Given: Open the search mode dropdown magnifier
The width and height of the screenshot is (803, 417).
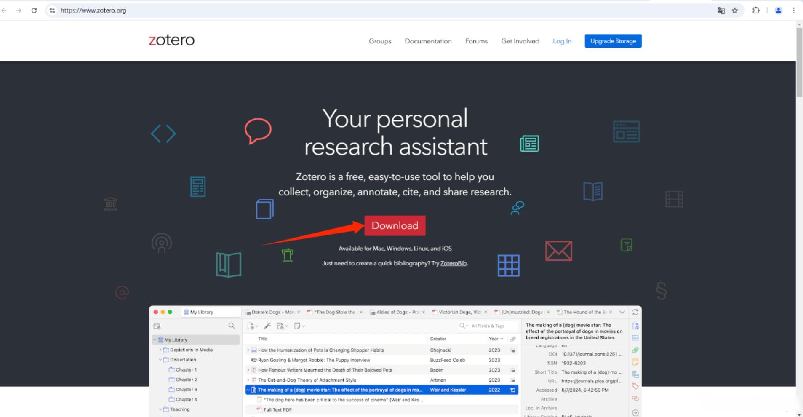Looking at the screenshot, I should (464, 326).
